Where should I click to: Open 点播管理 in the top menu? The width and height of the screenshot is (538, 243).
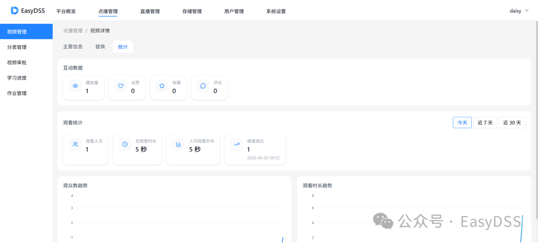(108, 11)
